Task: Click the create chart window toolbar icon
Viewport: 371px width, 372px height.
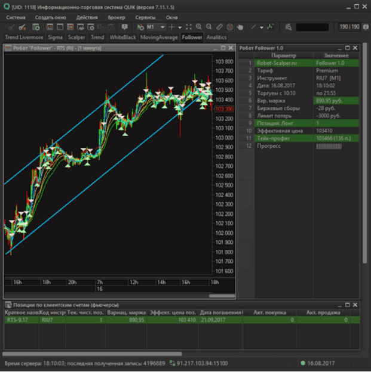Action: (50, 27)
